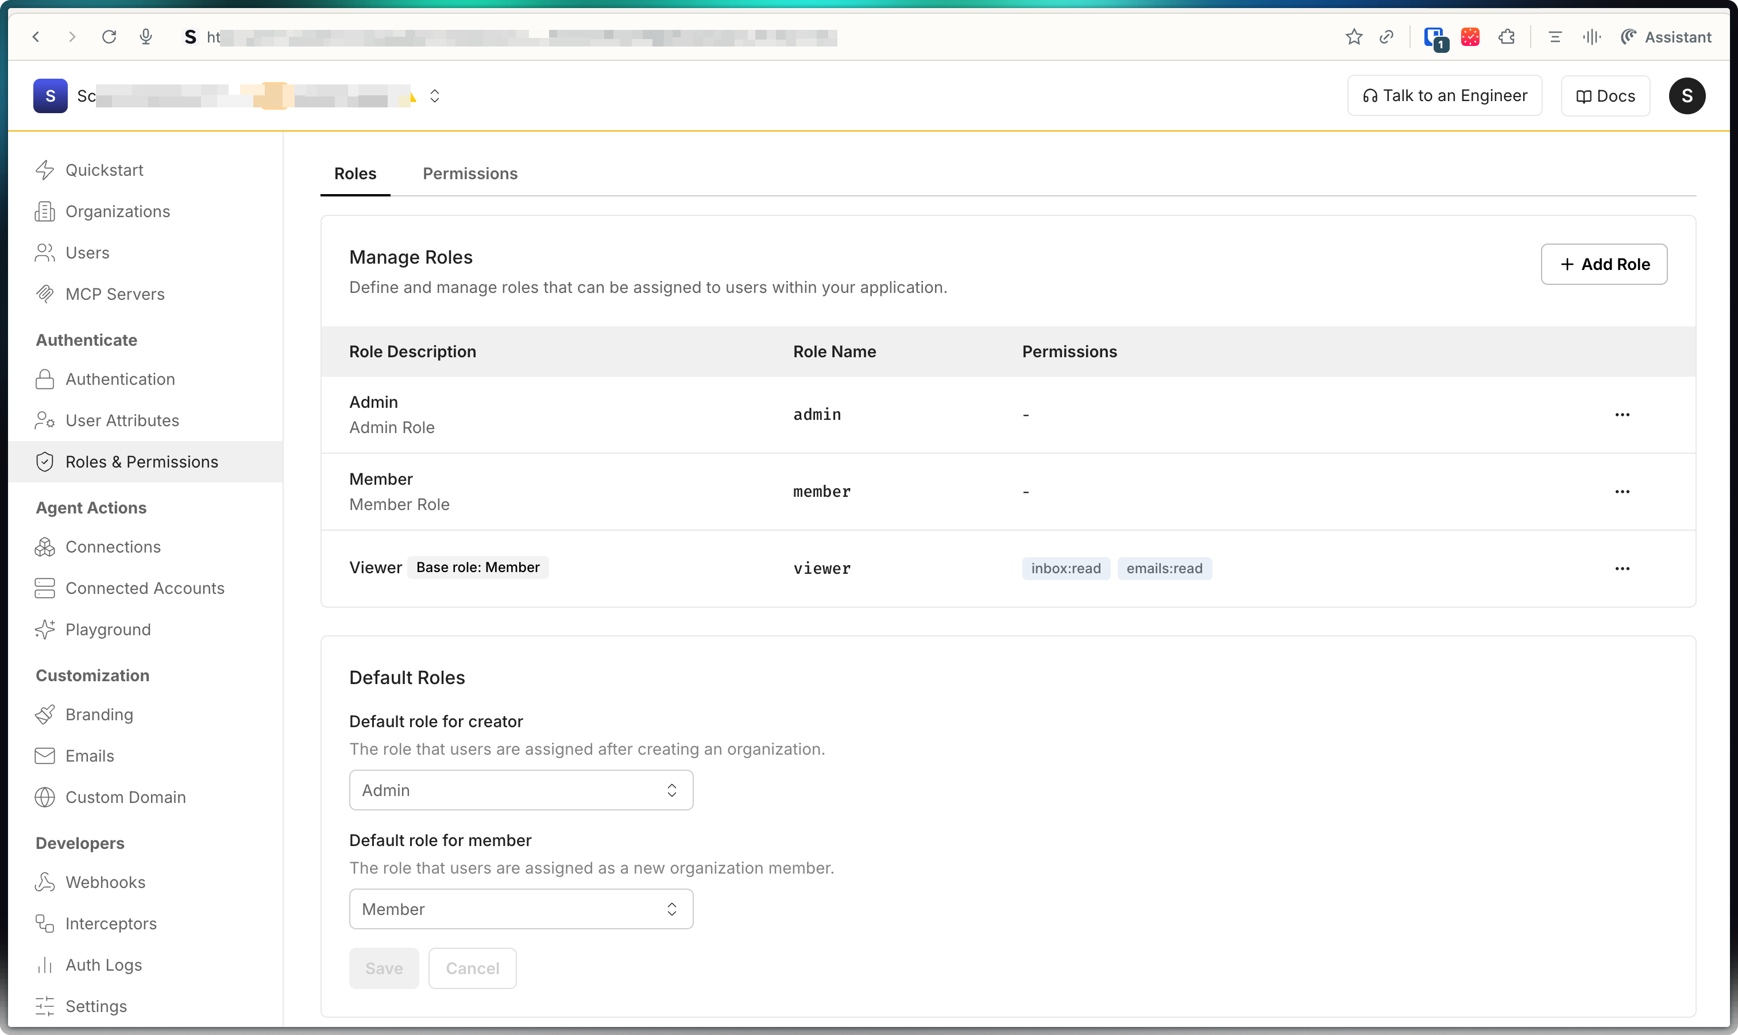Click the Add Role button
This screenshot has height=1035, width=1738.
click(x=1604, y=264)
